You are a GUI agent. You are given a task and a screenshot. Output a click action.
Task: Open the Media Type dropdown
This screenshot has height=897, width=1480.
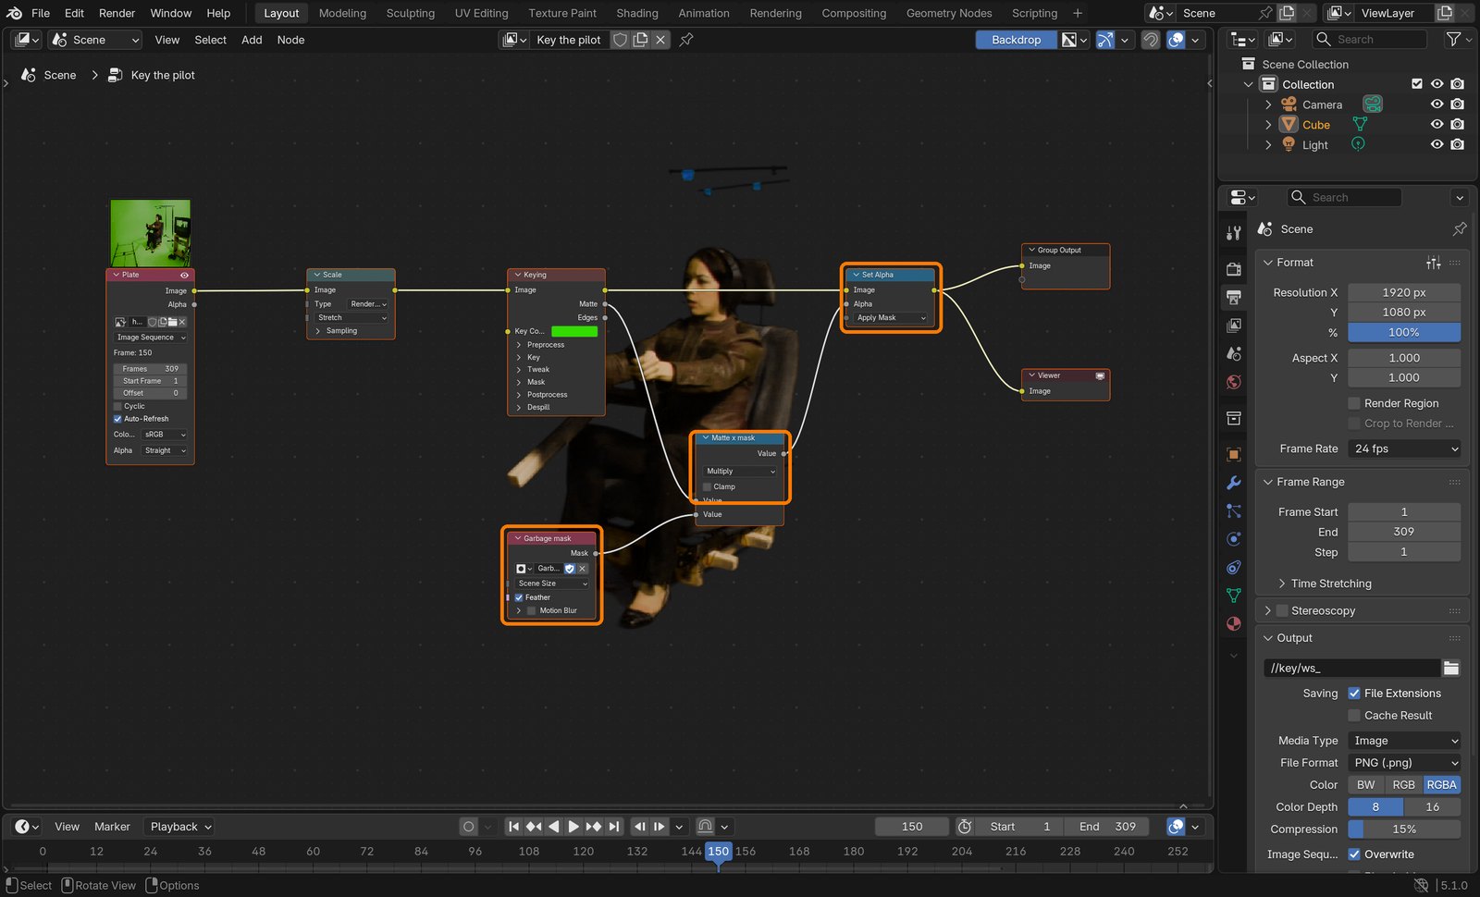(1404, 741)
